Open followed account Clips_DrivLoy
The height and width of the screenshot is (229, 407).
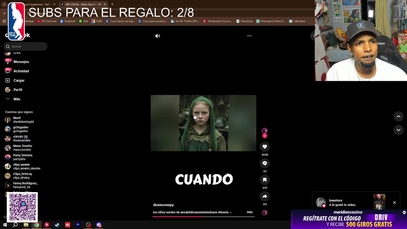pyautogui.click(x=19, y=176)
